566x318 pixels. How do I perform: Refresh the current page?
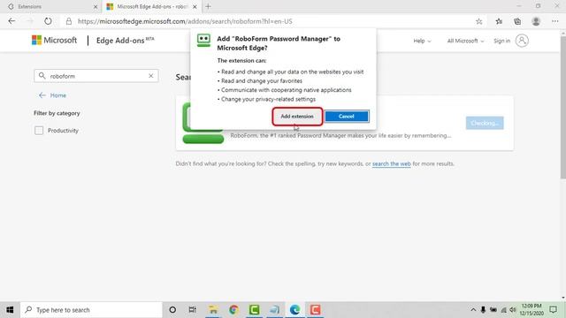pos(48,21)
